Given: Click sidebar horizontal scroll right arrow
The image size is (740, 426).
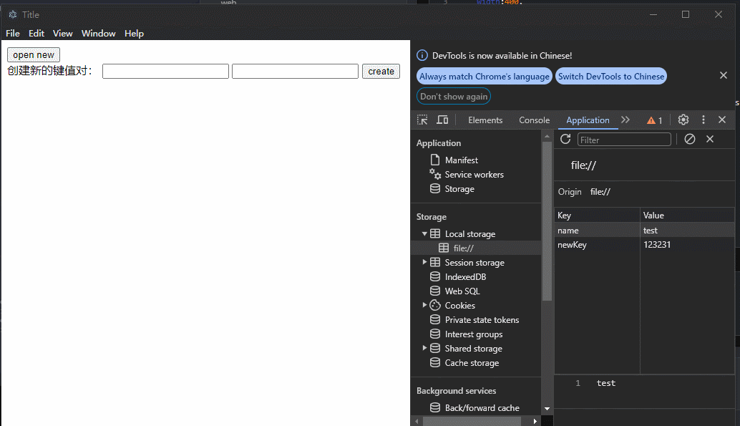Looking at the screenshot, I should tap(535, 421).
